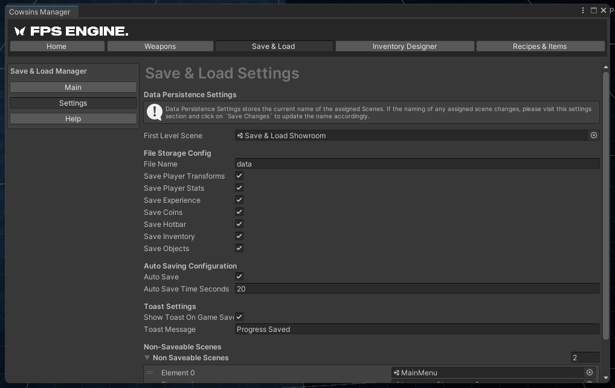
Task: Click the window options kebab menu icon
Action: pos(583,11)
